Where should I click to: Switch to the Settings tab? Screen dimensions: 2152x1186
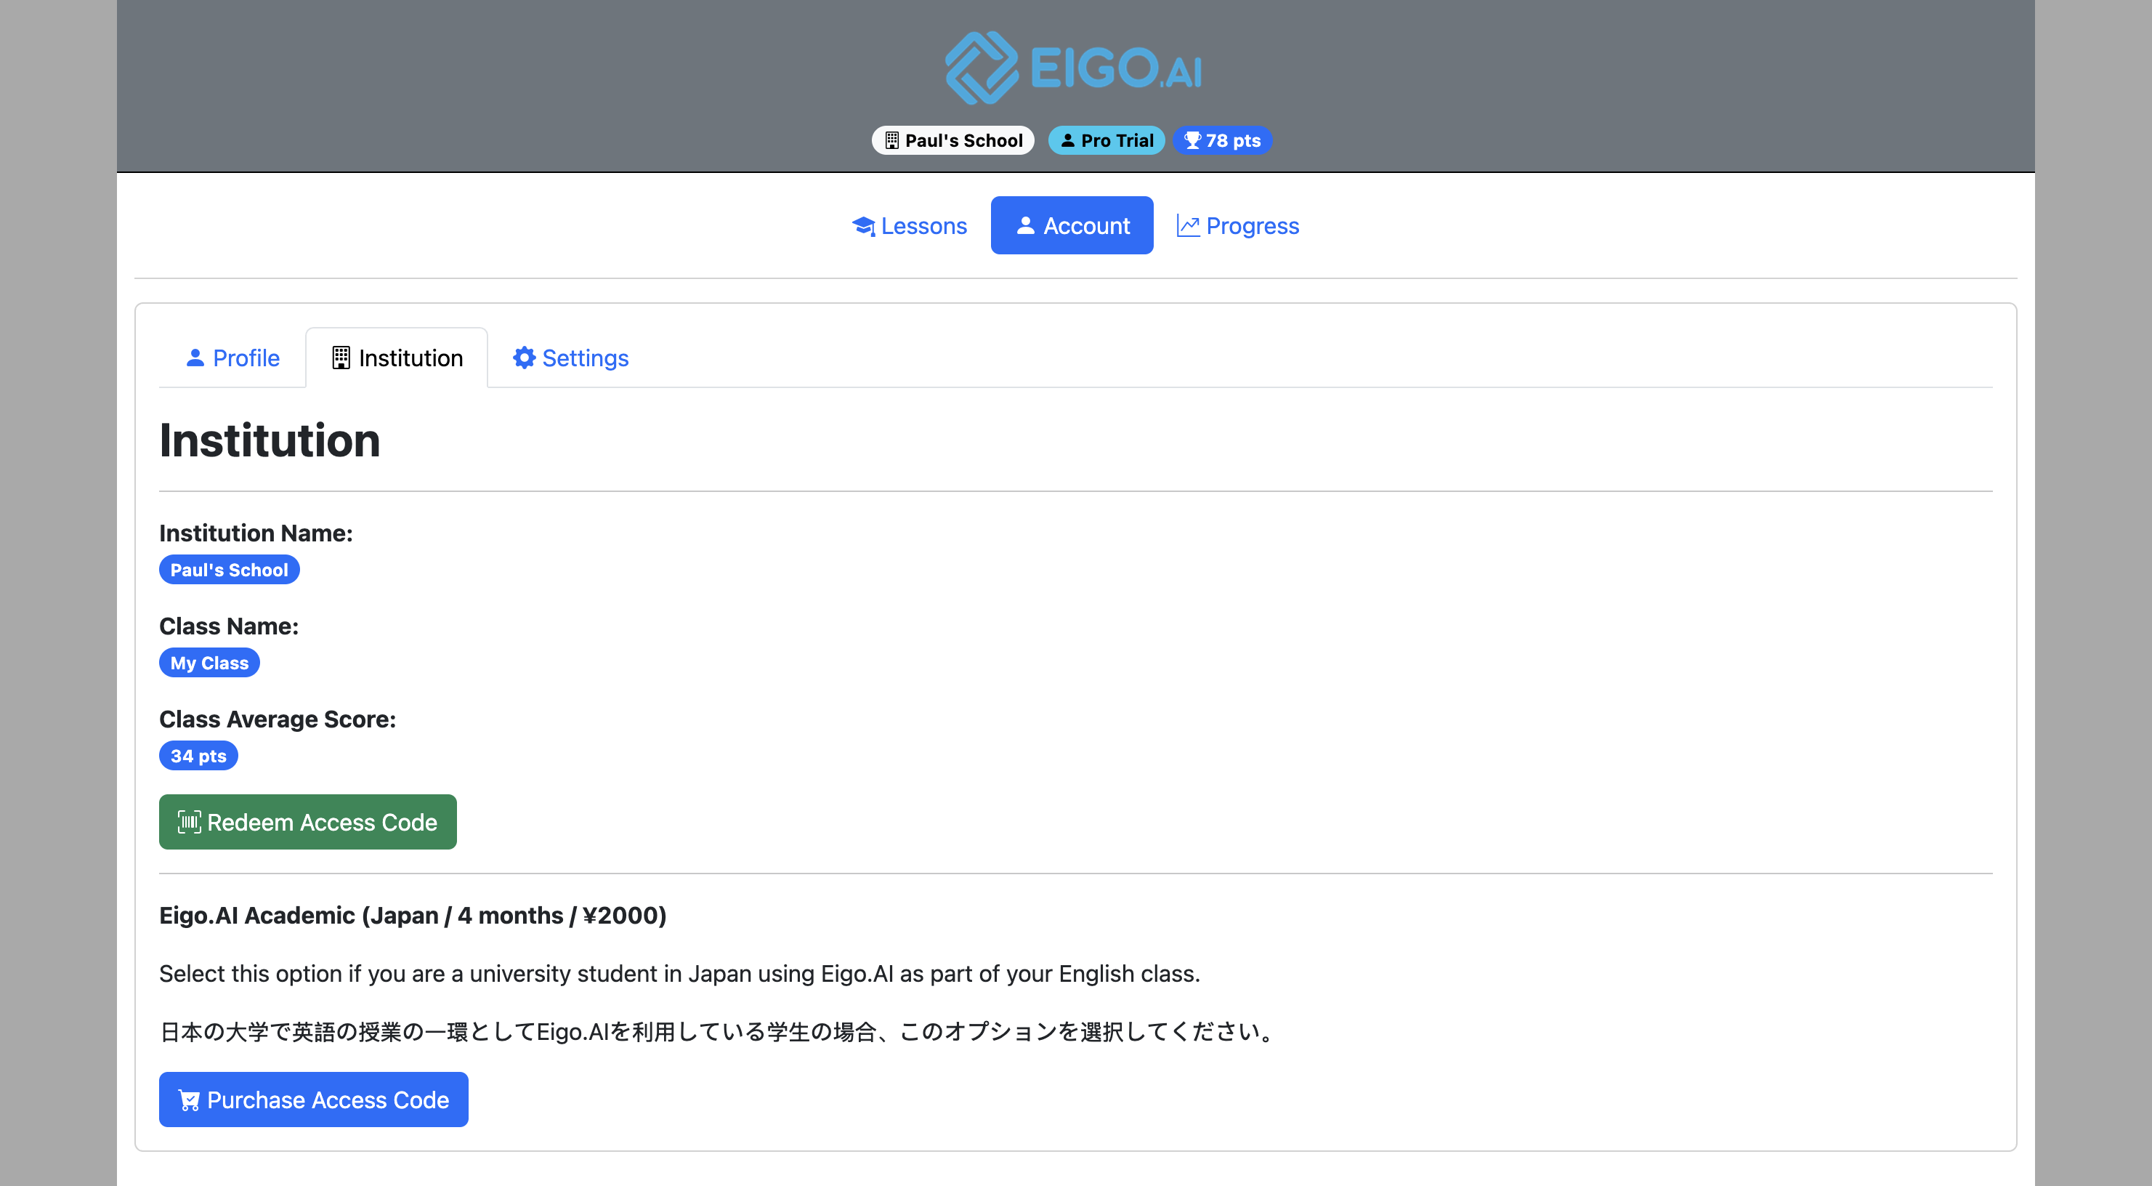click(570, 358)
